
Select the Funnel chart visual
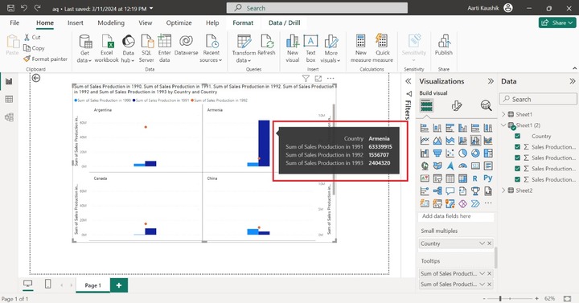pyautogui.click(x=437, y=154)
